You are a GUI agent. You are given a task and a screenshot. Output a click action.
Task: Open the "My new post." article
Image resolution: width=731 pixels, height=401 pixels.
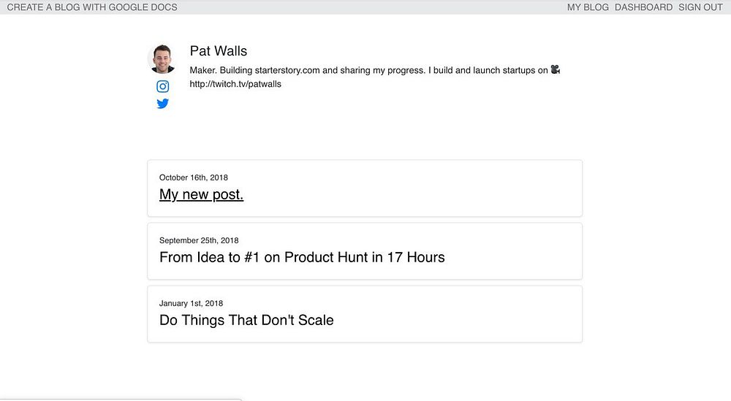201,194
